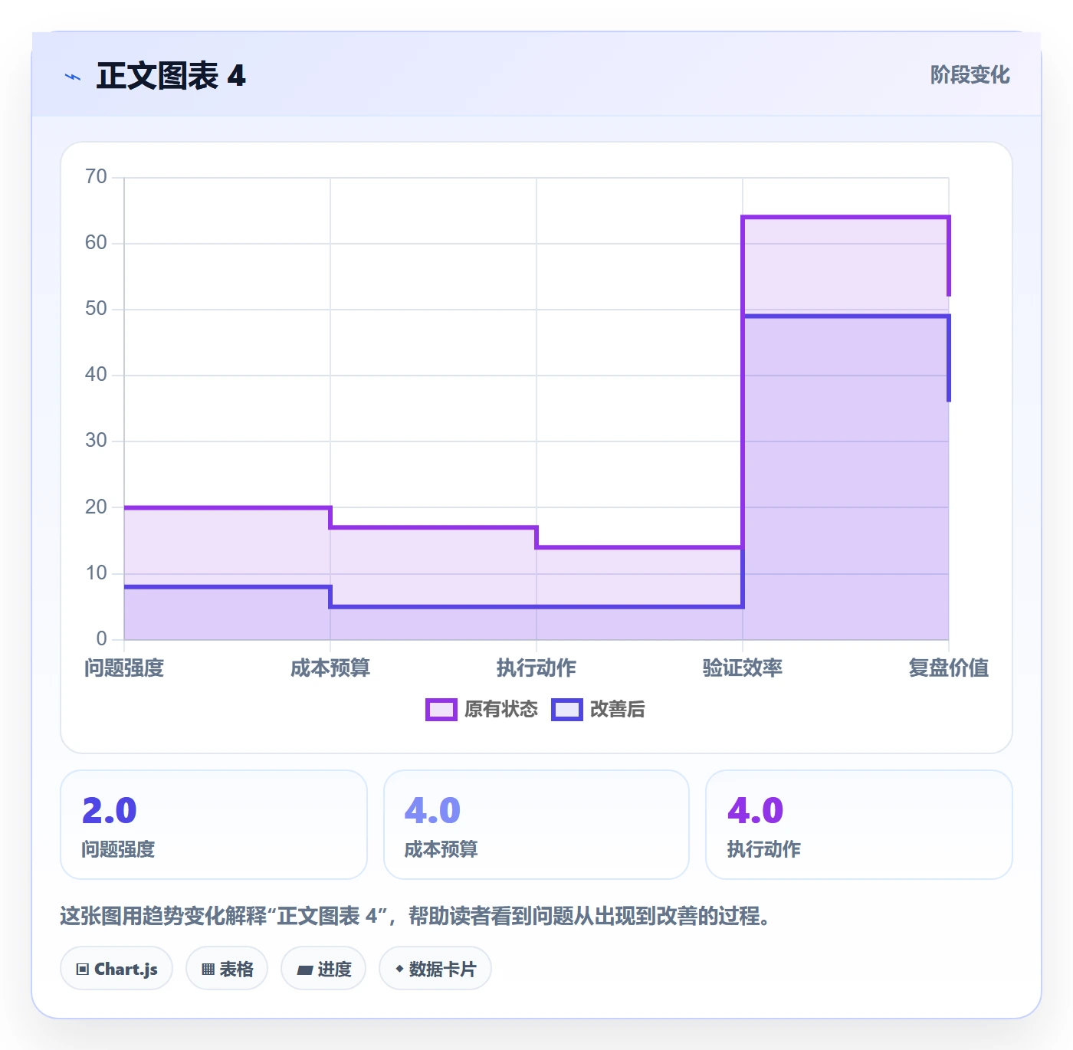The image size is (1073, 1050).
Task: Open the 成本预算 4.0 data card
Action: [536, 825]
